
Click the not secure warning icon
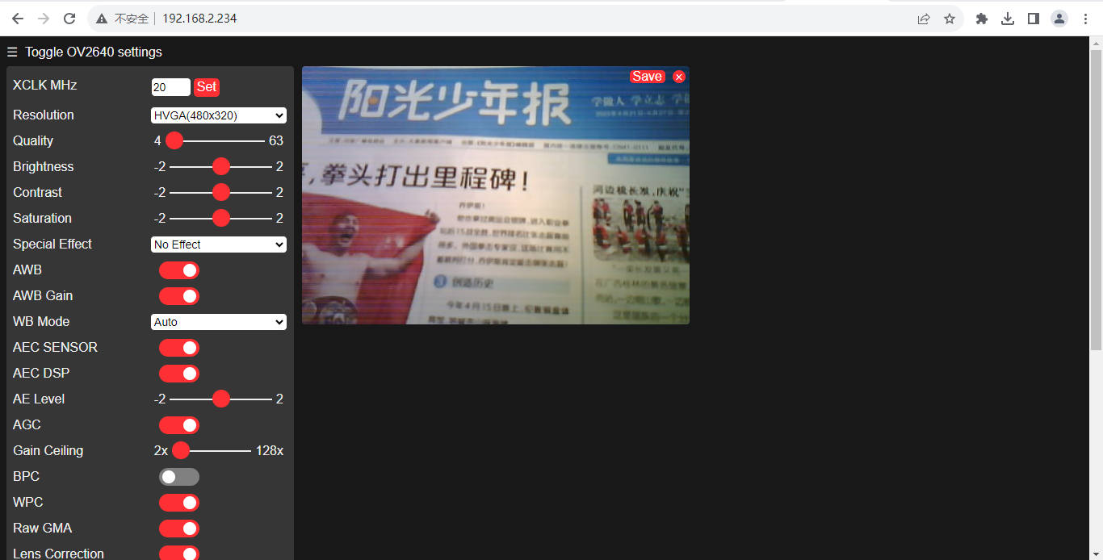102,19
